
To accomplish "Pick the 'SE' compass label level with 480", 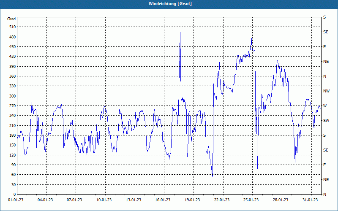I will pos(326,32).
